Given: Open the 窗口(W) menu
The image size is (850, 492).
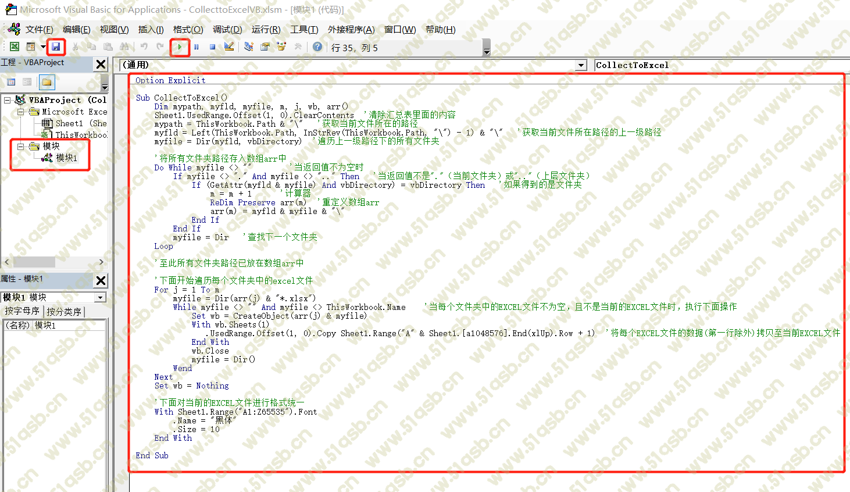Looking at the screenshot, I should click(400, 30).
